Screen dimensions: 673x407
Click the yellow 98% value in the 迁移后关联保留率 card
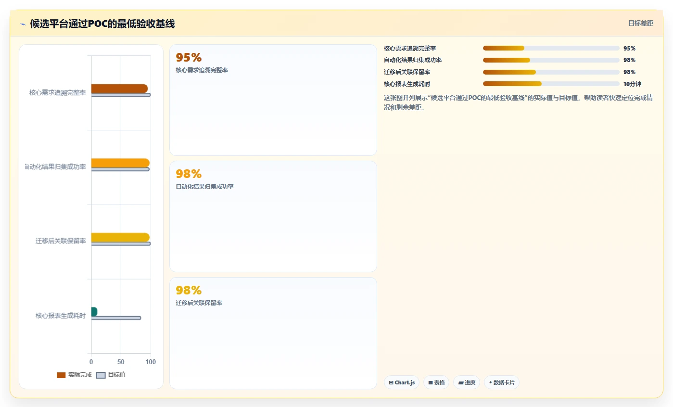[189, 291]
